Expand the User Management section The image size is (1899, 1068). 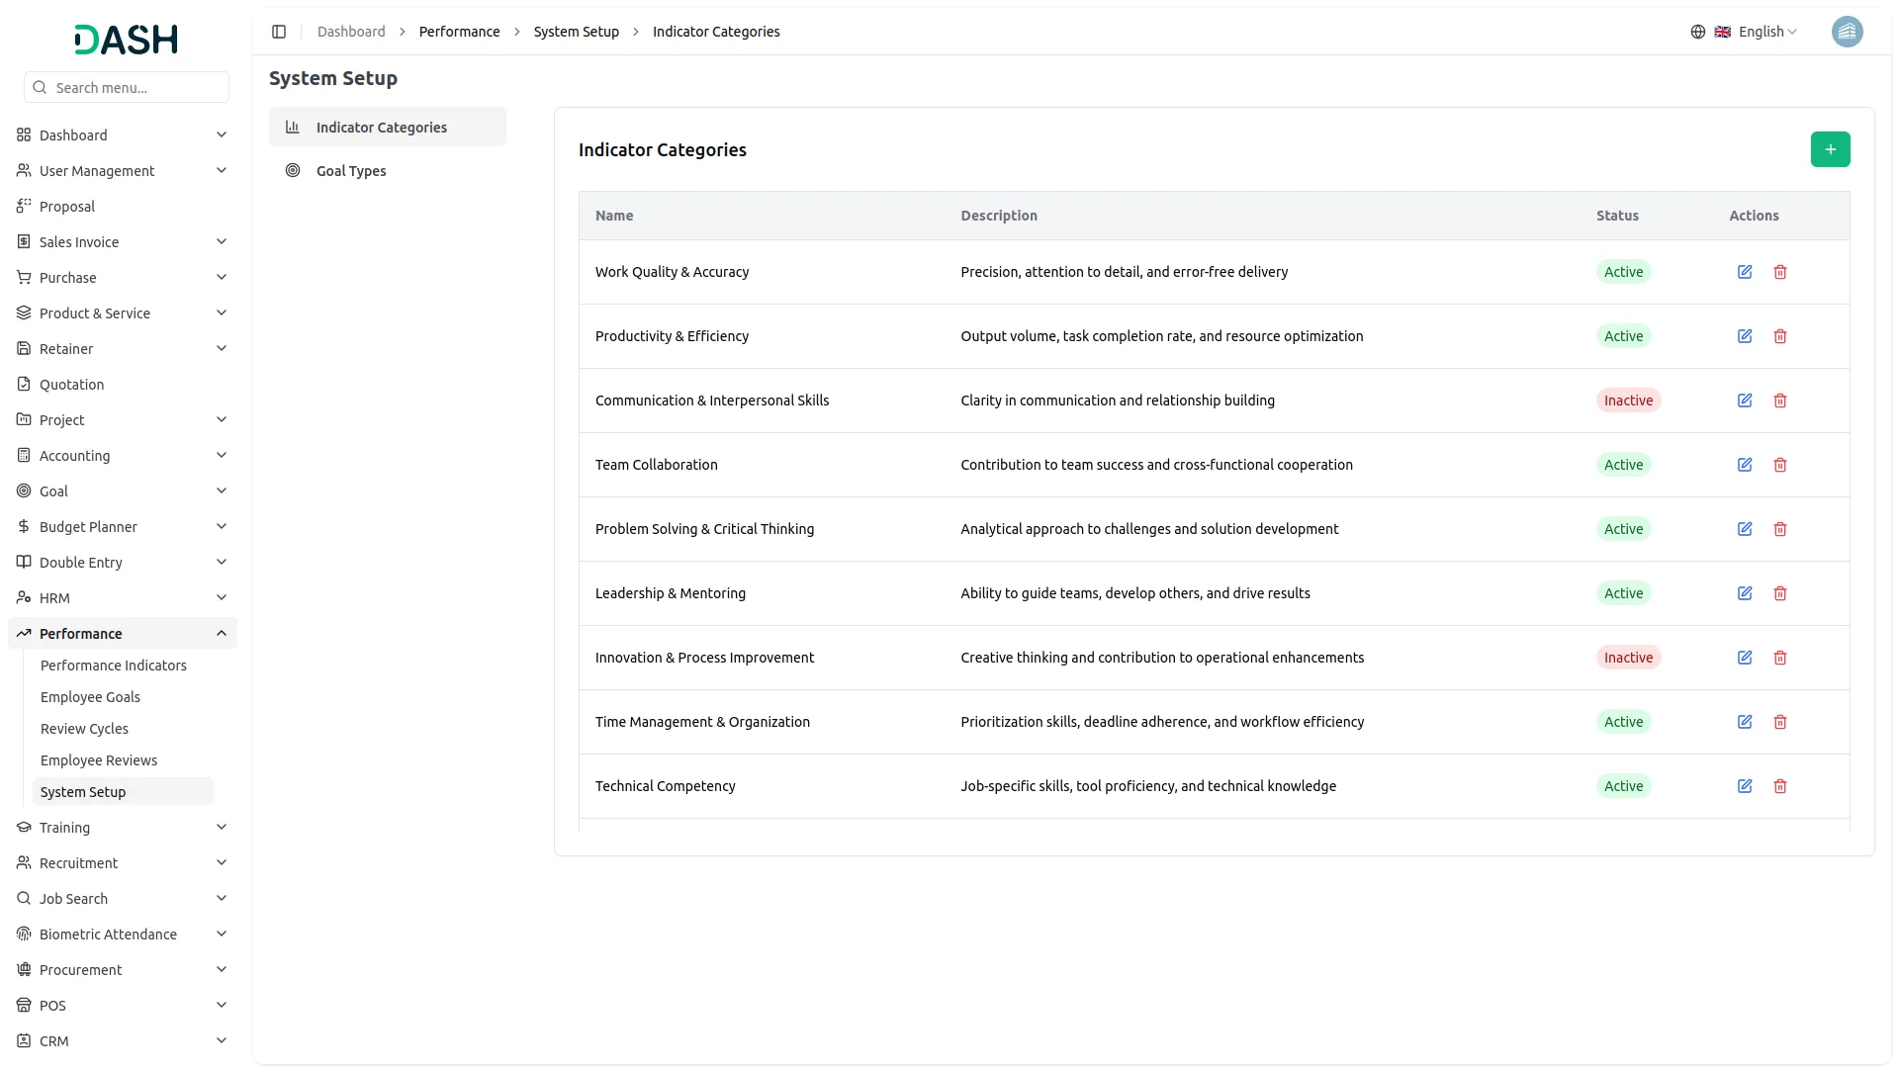(x=123, y=170)
